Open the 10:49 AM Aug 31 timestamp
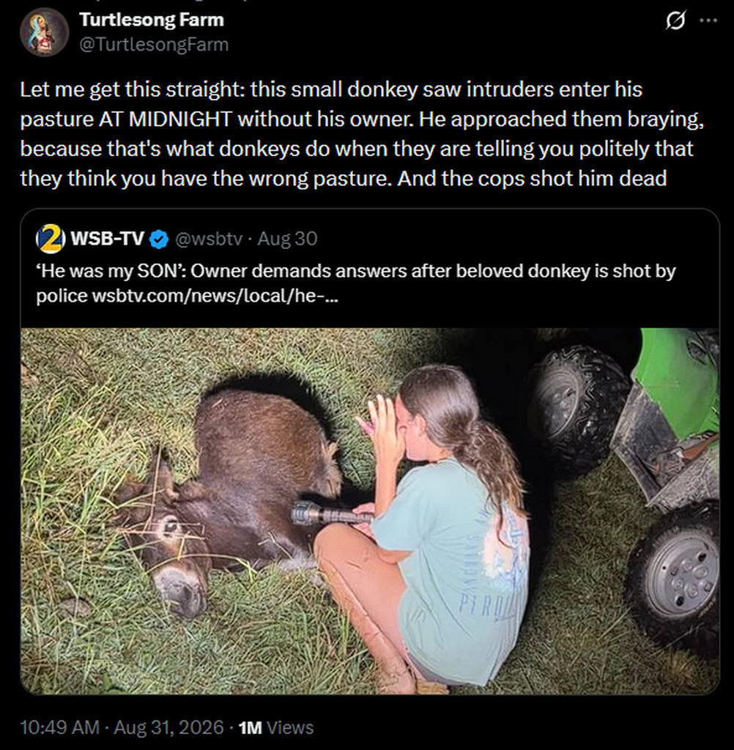Screen dimensions: 734x750 [x=122, y=727]
